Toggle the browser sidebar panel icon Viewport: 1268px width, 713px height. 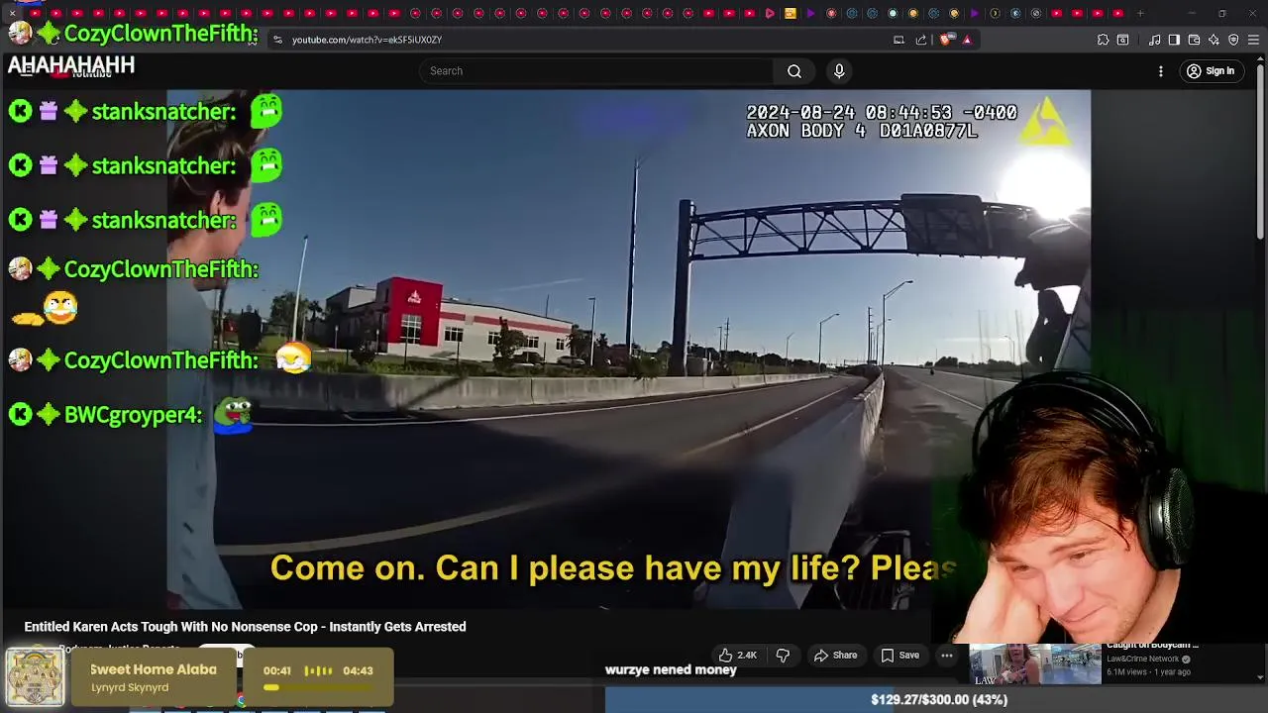(1174, 40)
